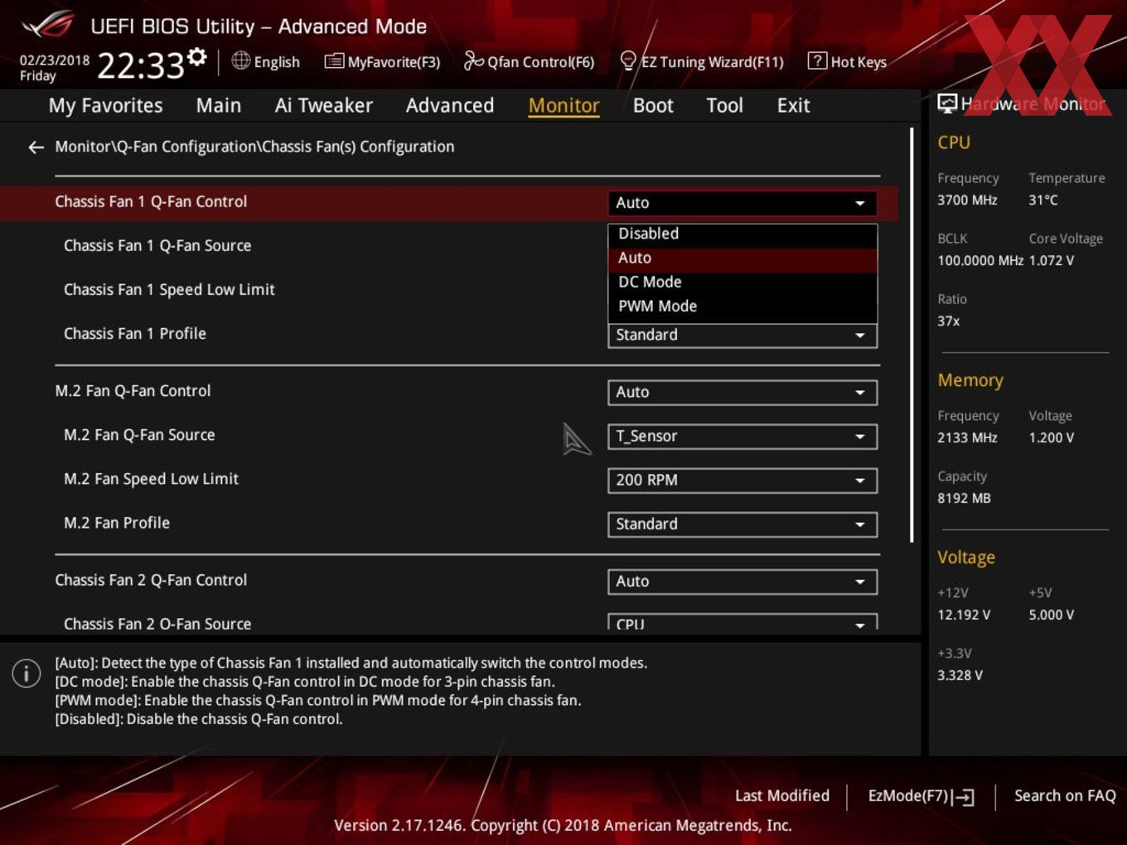This screenshot has height=845, width=1127.
Task: Open Chassis Fan 1 Profile dropdown
Action: pyautogui.click(x=742, y=335)
